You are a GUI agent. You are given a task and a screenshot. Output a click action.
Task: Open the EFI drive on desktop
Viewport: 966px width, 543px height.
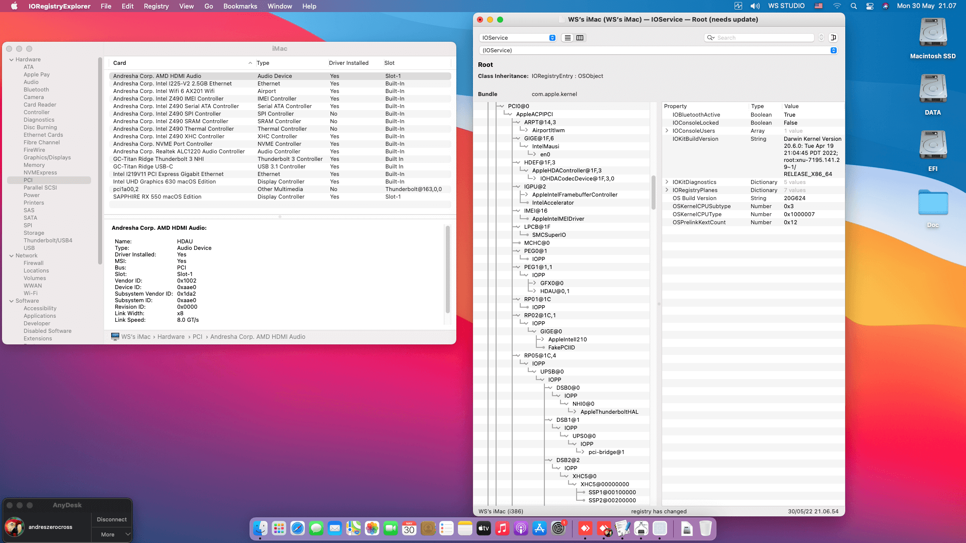pos(933,146)
